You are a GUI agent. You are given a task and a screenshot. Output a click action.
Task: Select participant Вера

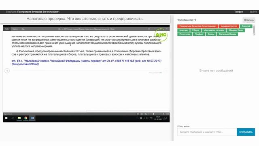[195, 30]
